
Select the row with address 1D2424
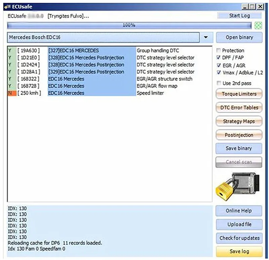pyautogui.click(x=110, y=65)
